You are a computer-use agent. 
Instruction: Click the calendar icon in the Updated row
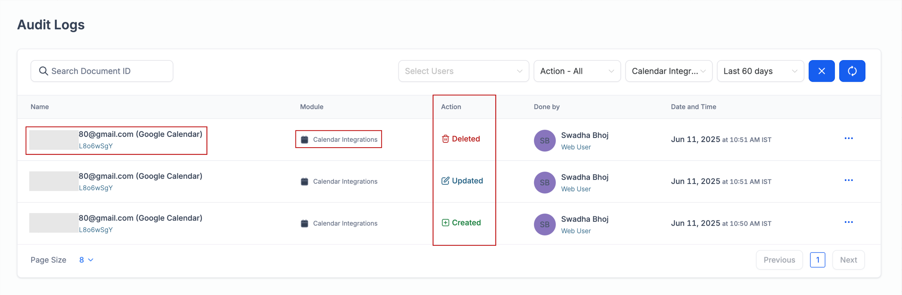click(304, 181)
